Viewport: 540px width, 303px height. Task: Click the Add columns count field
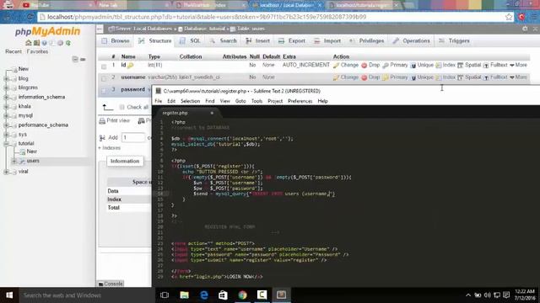click(x=133, y=137)
